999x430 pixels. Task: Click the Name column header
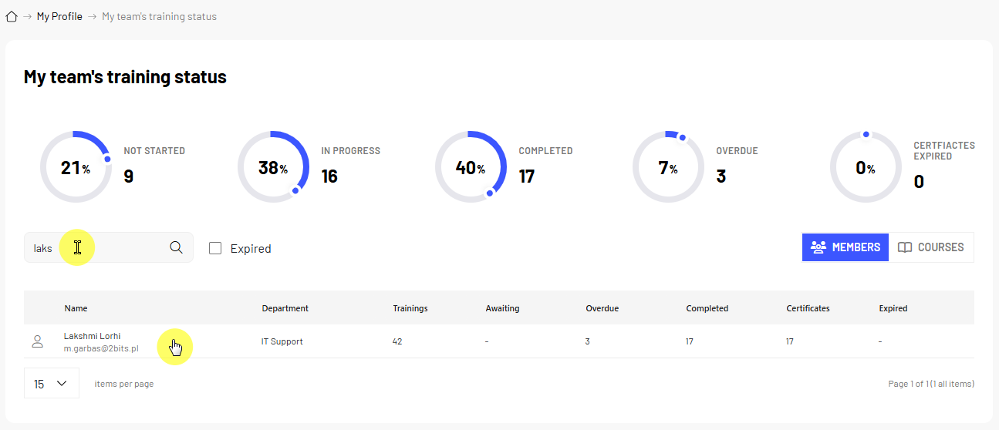click(x=76, y=308)
